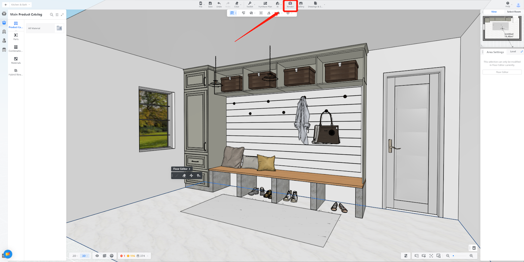The height and width of the screenshot is (262, 524).
Task: Select the Select Room tab
Action: [x=514, y=12]
